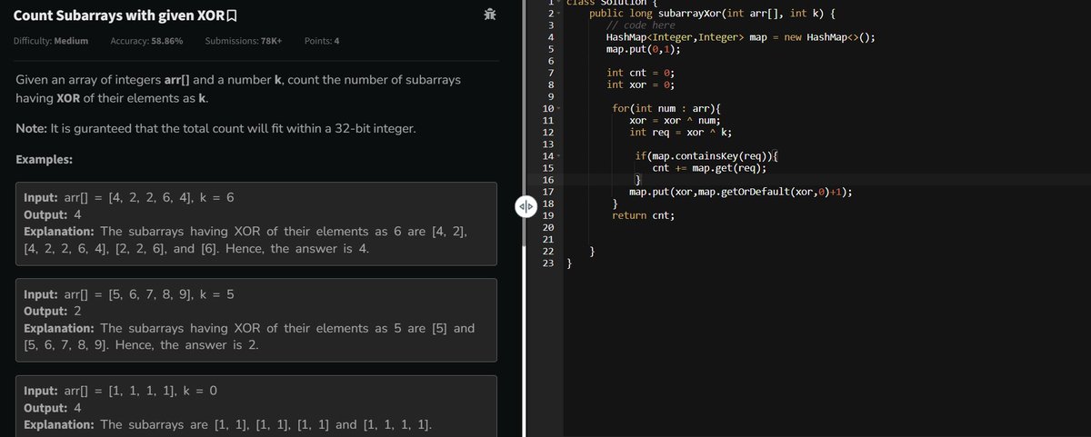
Task: Collapse the subarrayXor method at line 2
Action: (x=560, y=15)
